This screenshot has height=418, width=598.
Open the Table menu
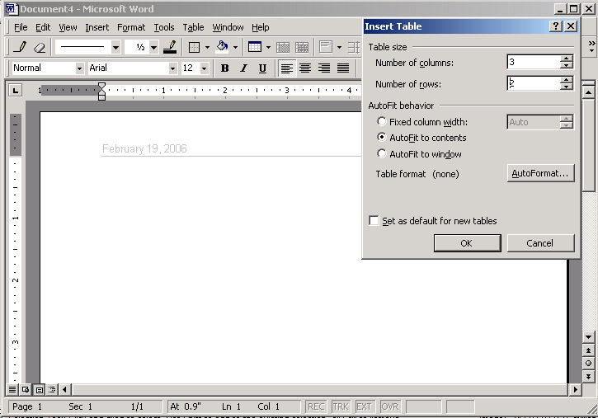coord(193,27)
